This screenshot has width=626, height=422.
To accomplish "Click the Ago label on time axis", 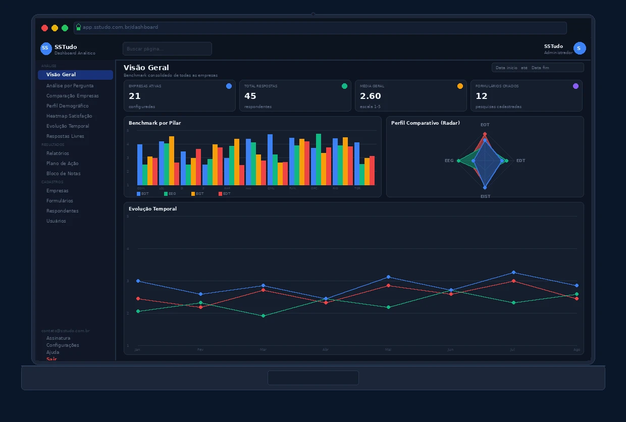I will (x=577, y=349).
